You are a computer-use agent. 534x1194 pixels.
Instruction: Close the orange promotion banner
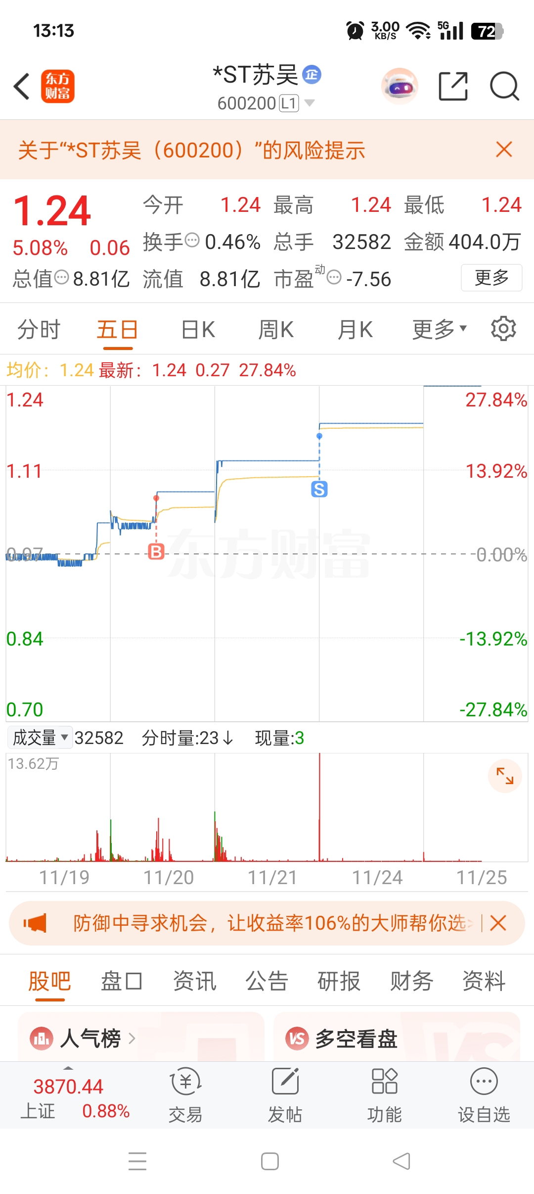point(498,923)
